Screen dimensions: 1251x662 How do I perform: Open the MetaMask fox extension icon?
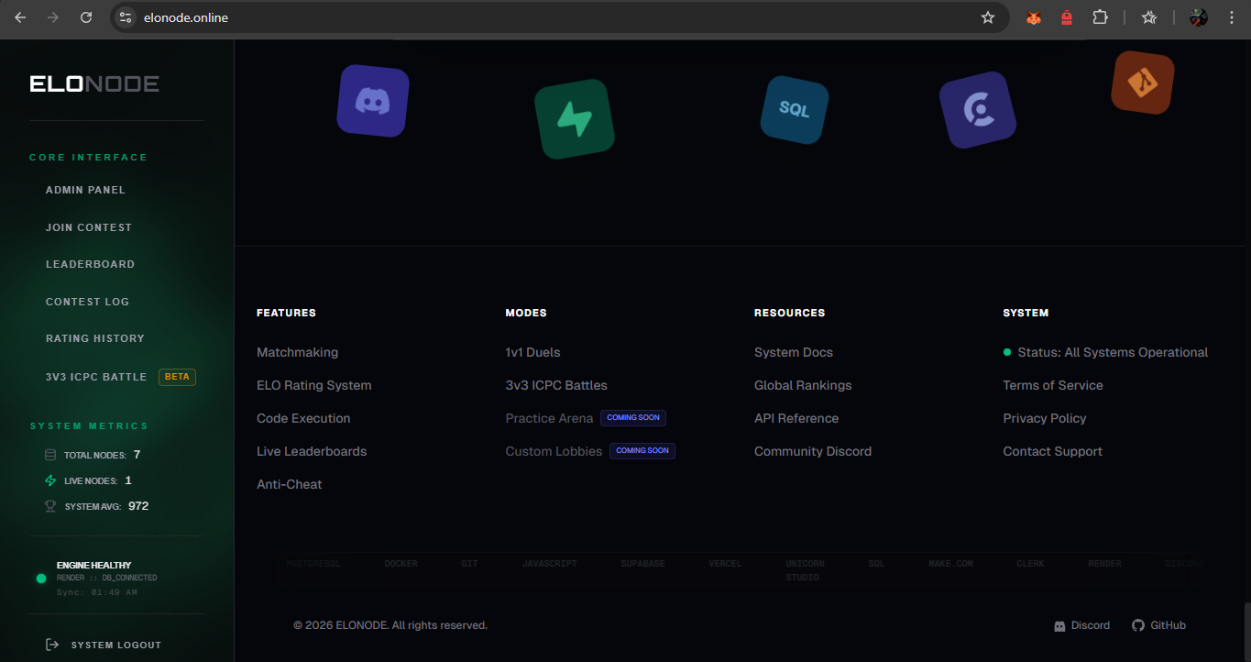point(1034,17)
